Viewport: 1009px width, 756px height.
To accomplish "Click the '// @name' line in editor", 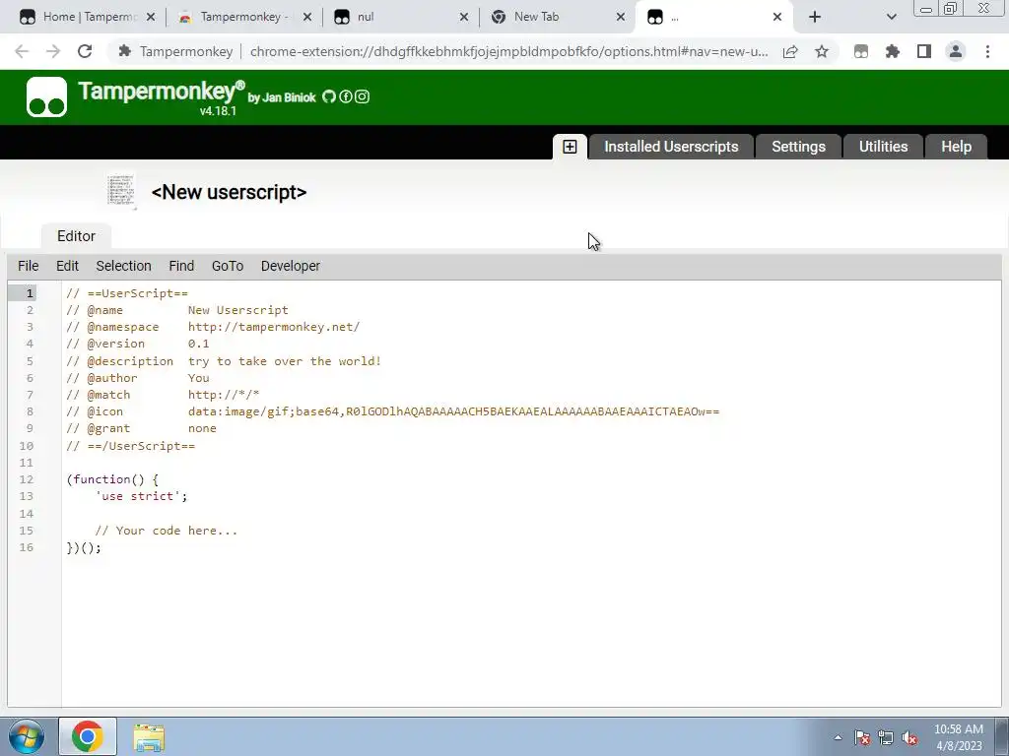I will pos(177,310).
